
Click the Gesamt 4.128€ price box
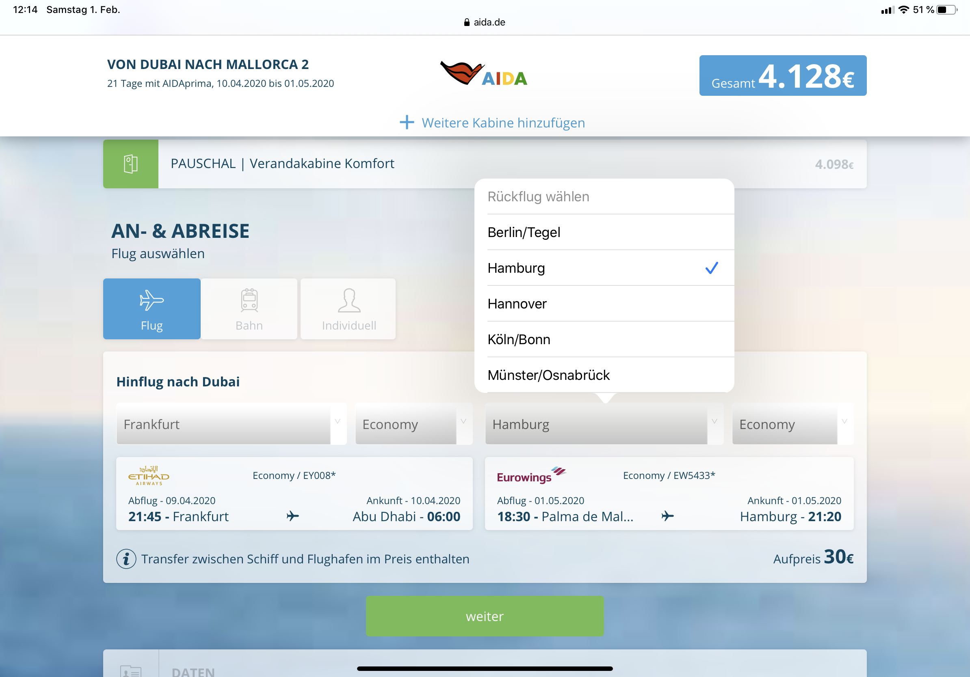tap(782, 75)
